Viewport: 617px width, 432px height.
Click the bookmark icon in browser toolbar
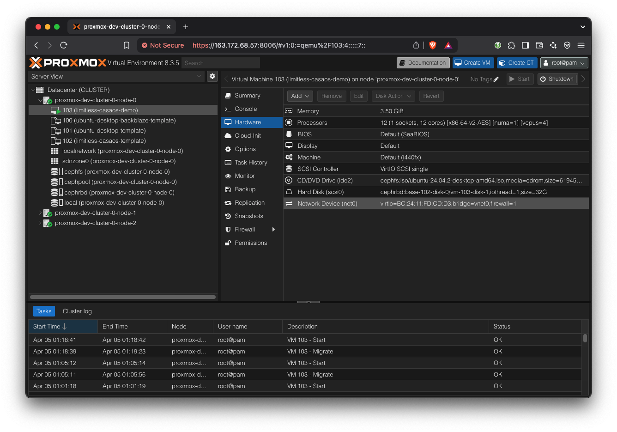pyautogui.click(x=127, y=45)
